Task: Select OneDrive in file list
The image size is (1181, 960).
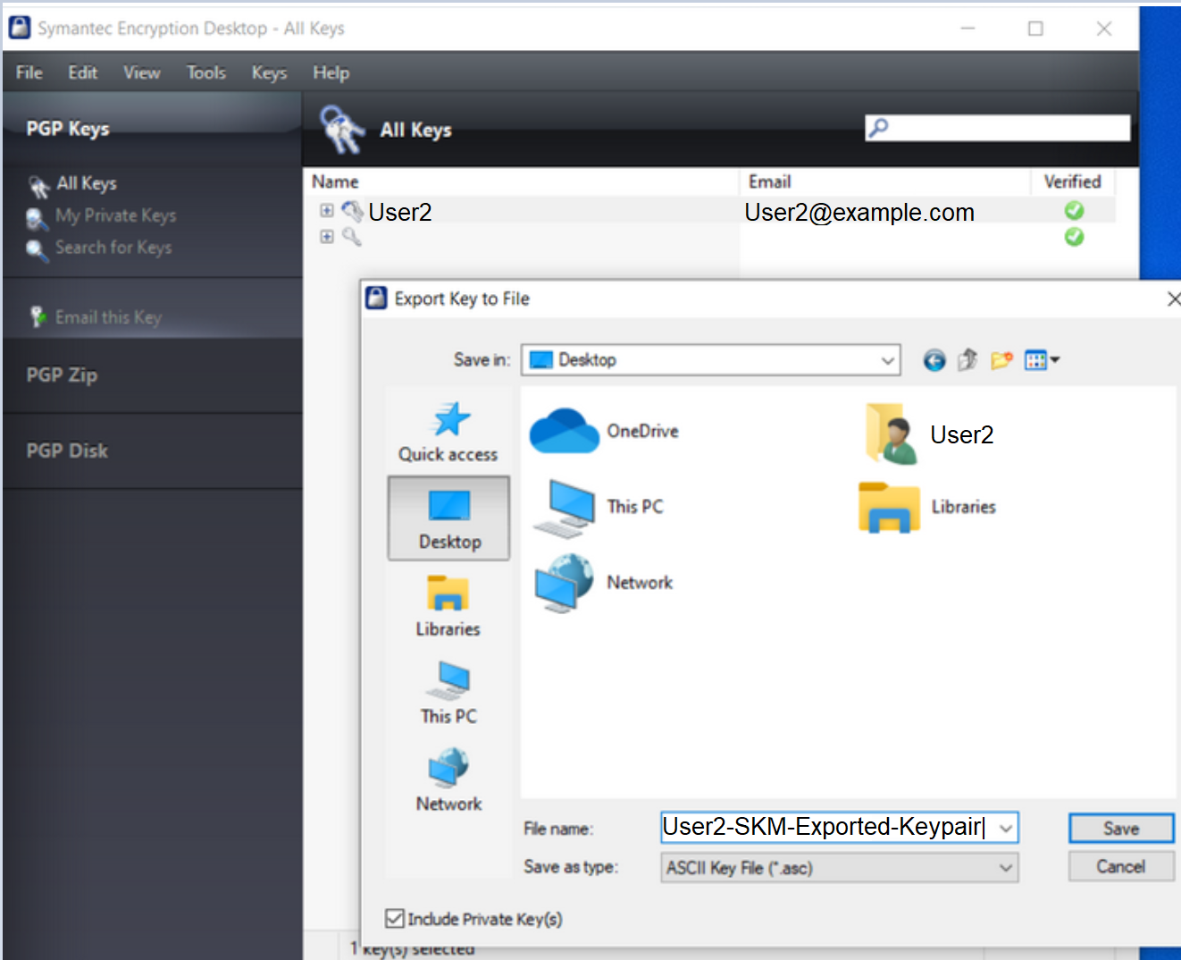Action: tap(604, 431)
